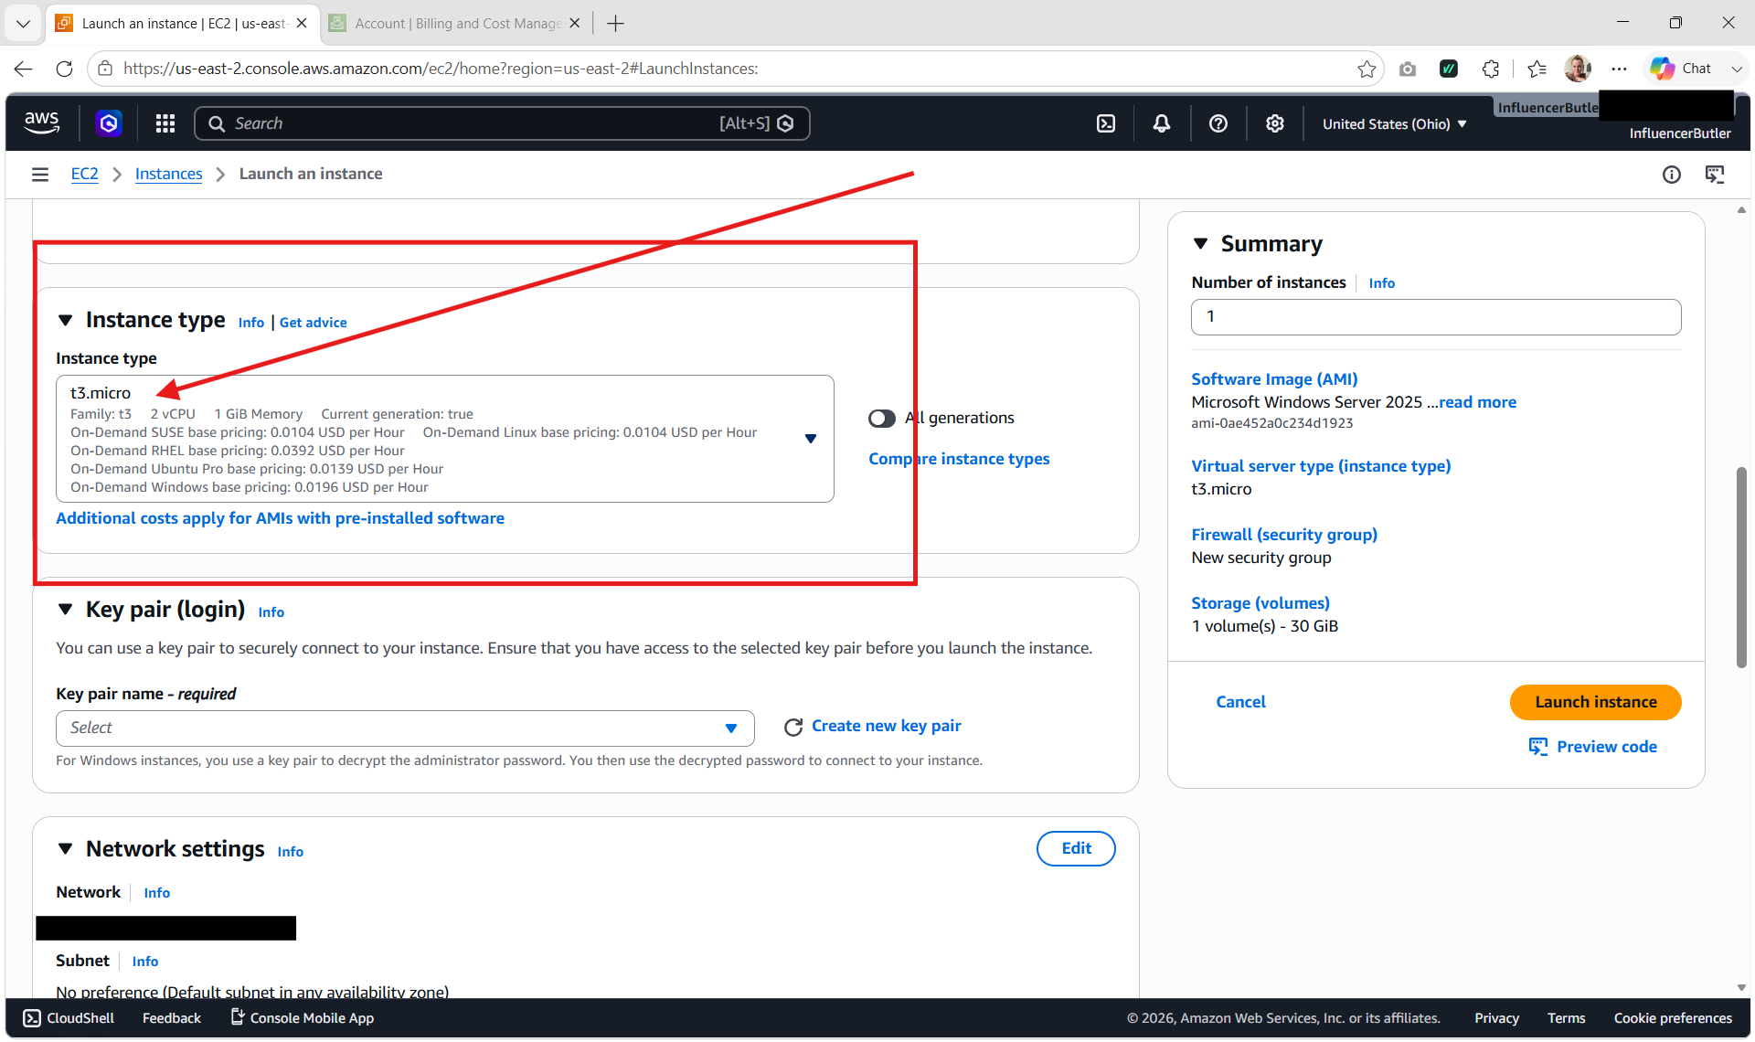The width and height of the screenshot is (1755, 1042).
Task: Go back in browser
Action: [24, 69]
